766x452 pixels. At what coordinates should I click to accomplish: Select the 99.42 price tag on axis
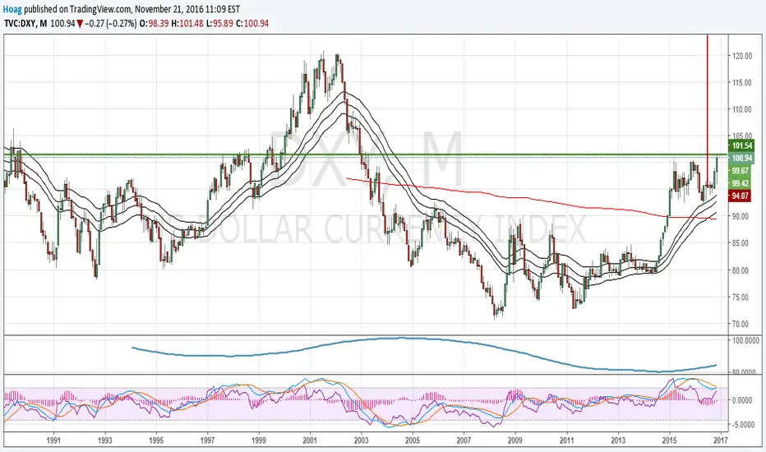pos(741,183)
